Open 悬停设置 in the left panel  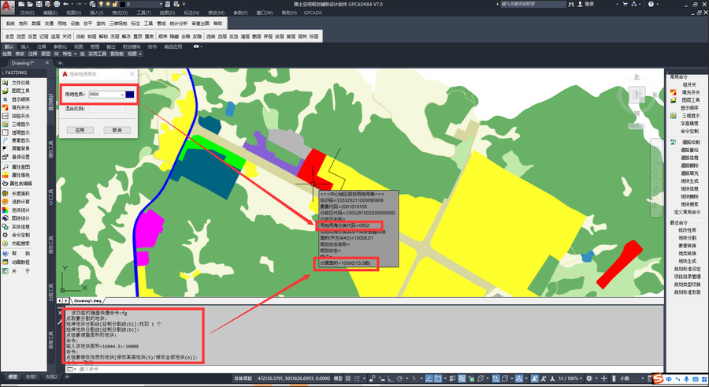click(16, 157)
